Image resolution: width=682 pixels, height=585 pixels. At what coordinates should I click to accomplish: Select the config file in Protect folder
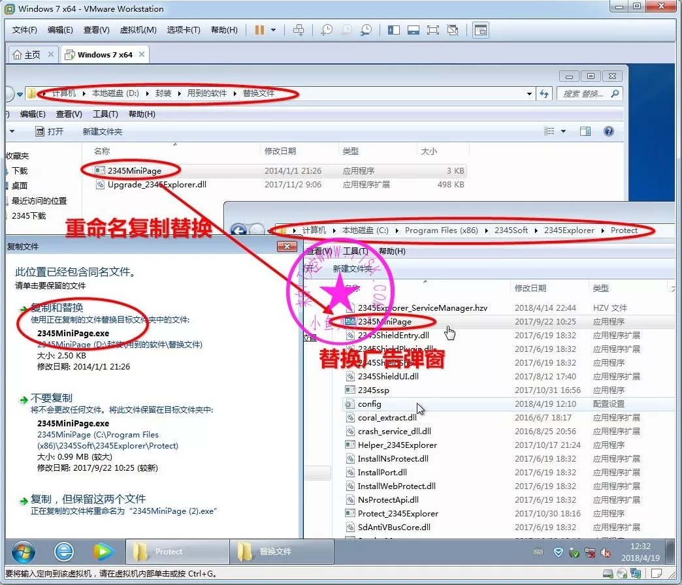(370, 403)
